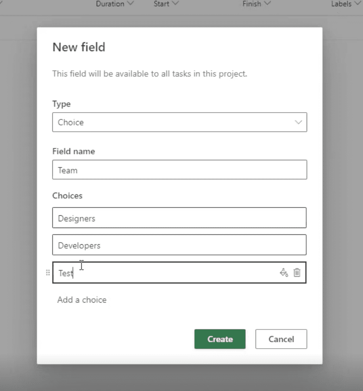The width and height of the screenshot is (363, 391).
Task: Click the Finish column header label
Action: (x=252, y=4)
